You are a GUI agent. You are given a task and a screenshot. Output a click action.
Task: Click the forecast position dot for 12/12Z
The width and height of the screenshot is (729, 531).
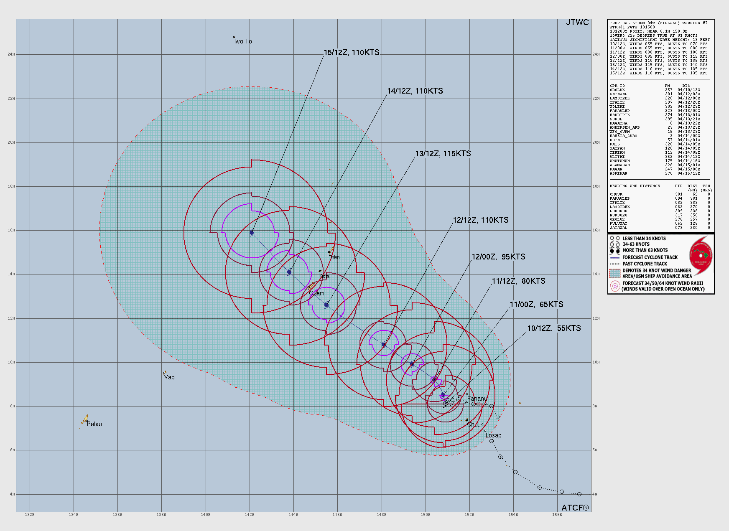tap(384, 345)
